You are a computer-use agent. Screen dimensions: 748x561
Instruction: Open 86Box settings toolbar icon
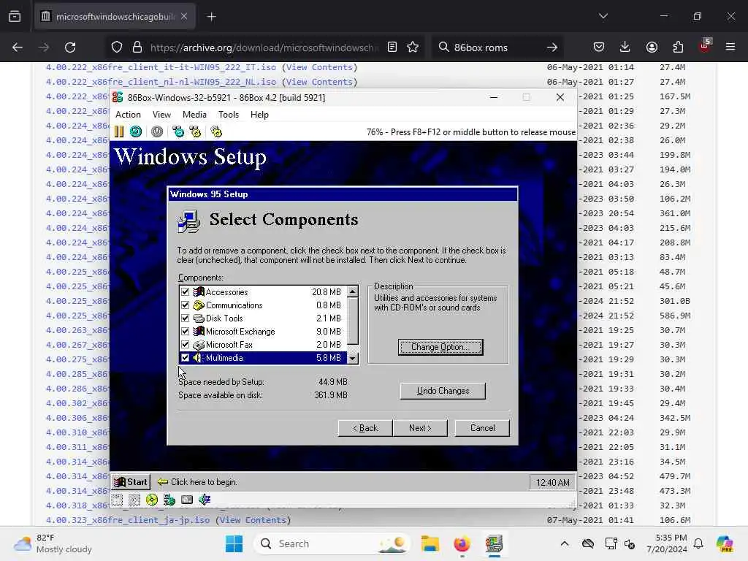point(216,131)
